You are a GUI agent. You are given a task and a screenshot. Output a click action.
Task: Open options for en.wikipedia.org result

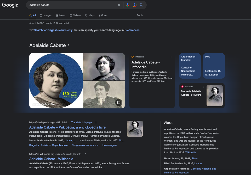click(x=85, y=154)
